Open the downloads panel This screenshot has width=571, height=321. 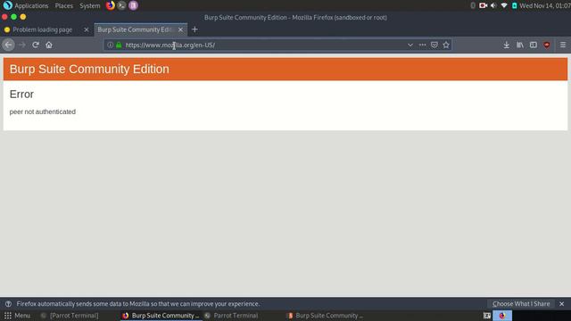pyautogui.click(x=506, y=45)
